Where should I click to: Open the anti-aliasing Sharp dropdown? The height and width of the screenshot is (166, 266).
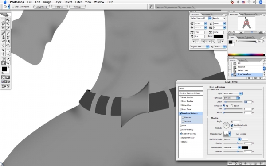point(220,46)
